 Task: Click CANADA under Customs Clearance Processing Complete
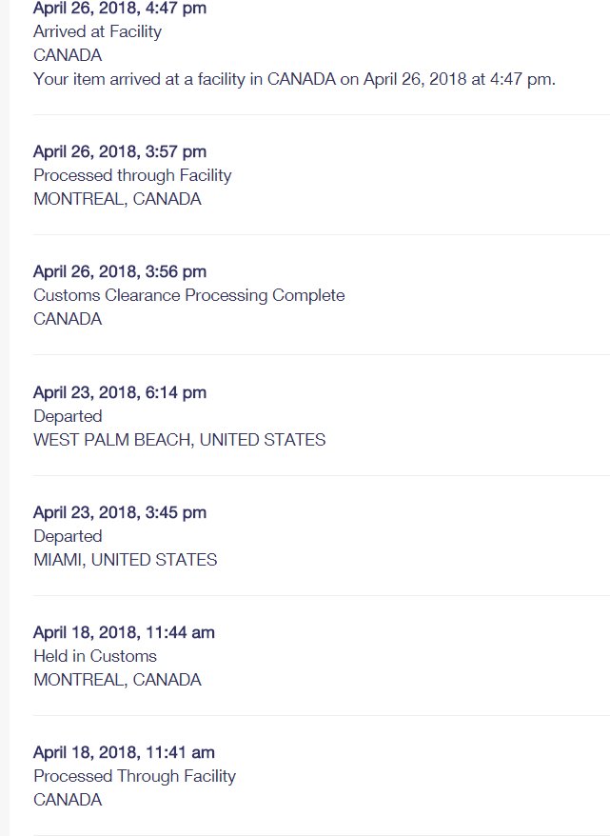(x=68, y=319)
